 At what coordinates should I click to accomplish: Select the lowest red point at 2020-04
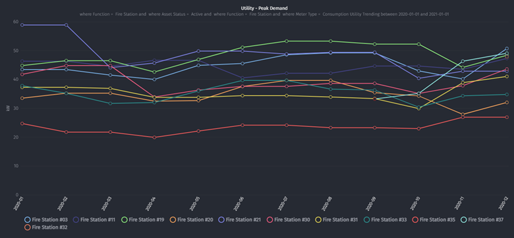154,137
